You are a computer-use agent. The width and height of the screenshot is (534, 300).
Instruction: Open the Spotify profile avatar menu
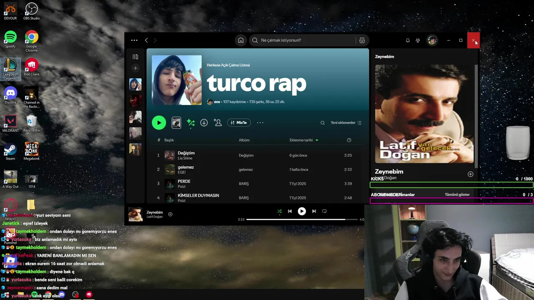click(432, 40)
